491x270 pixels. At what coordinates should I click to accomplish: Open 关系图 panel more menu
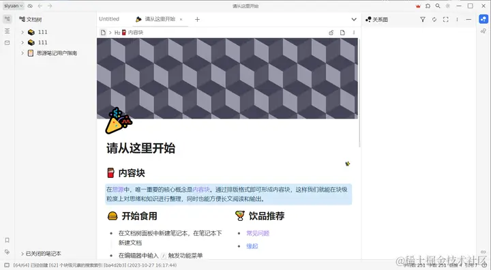[x=457, y=19]
